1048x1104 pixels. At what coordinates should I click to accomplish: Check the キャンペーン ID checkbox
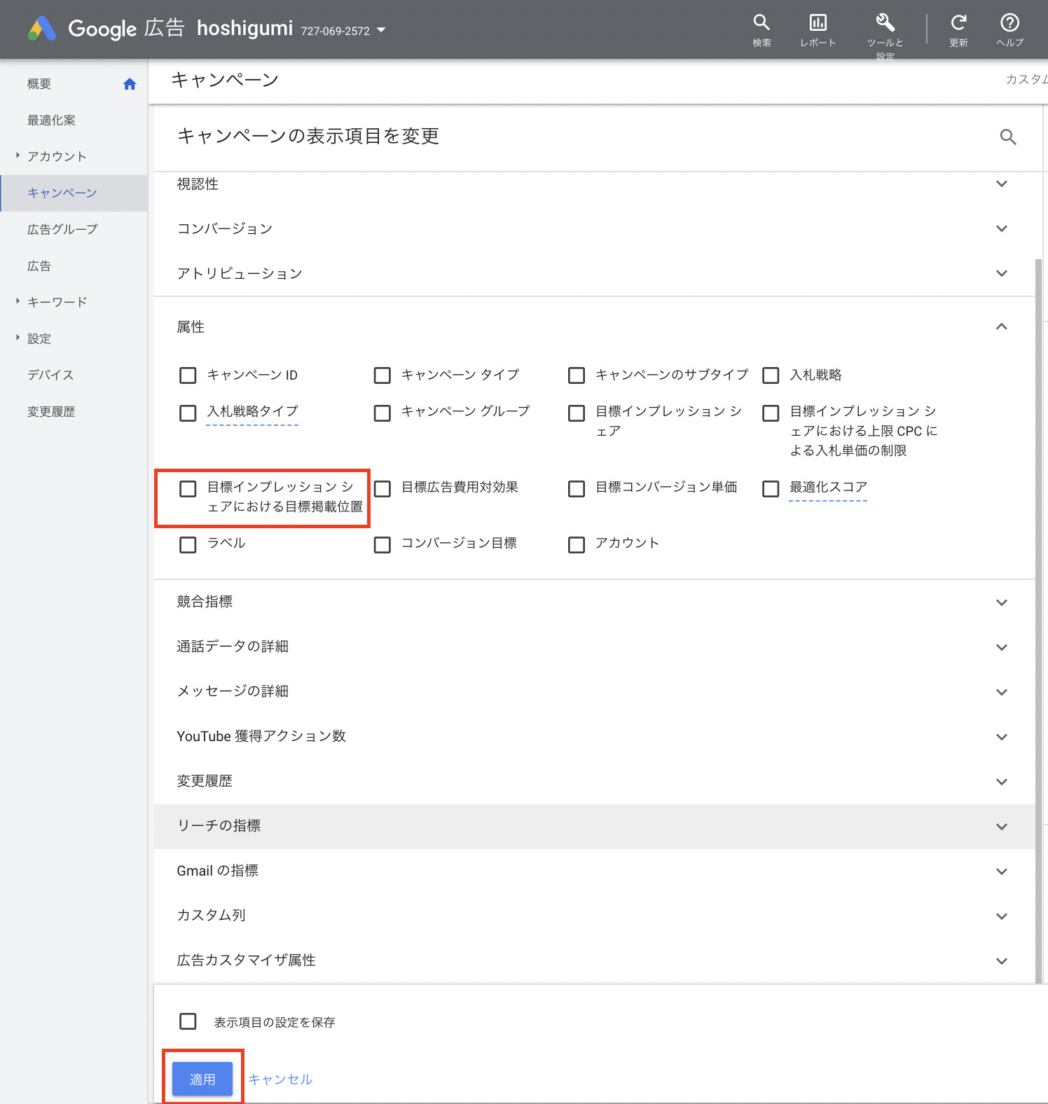pyautogui.click(x=188, y=375)
